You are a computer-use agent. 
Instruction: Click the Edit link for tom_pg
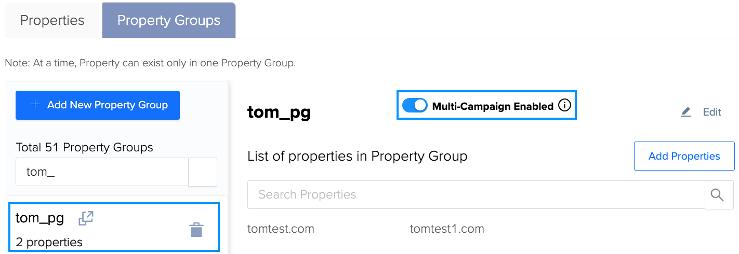click(712, 112)
